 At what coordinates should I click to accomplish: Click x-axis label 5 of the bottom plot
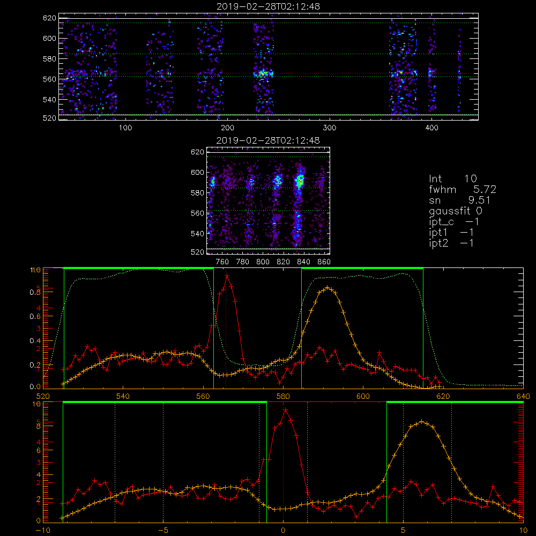pos(404,531)
